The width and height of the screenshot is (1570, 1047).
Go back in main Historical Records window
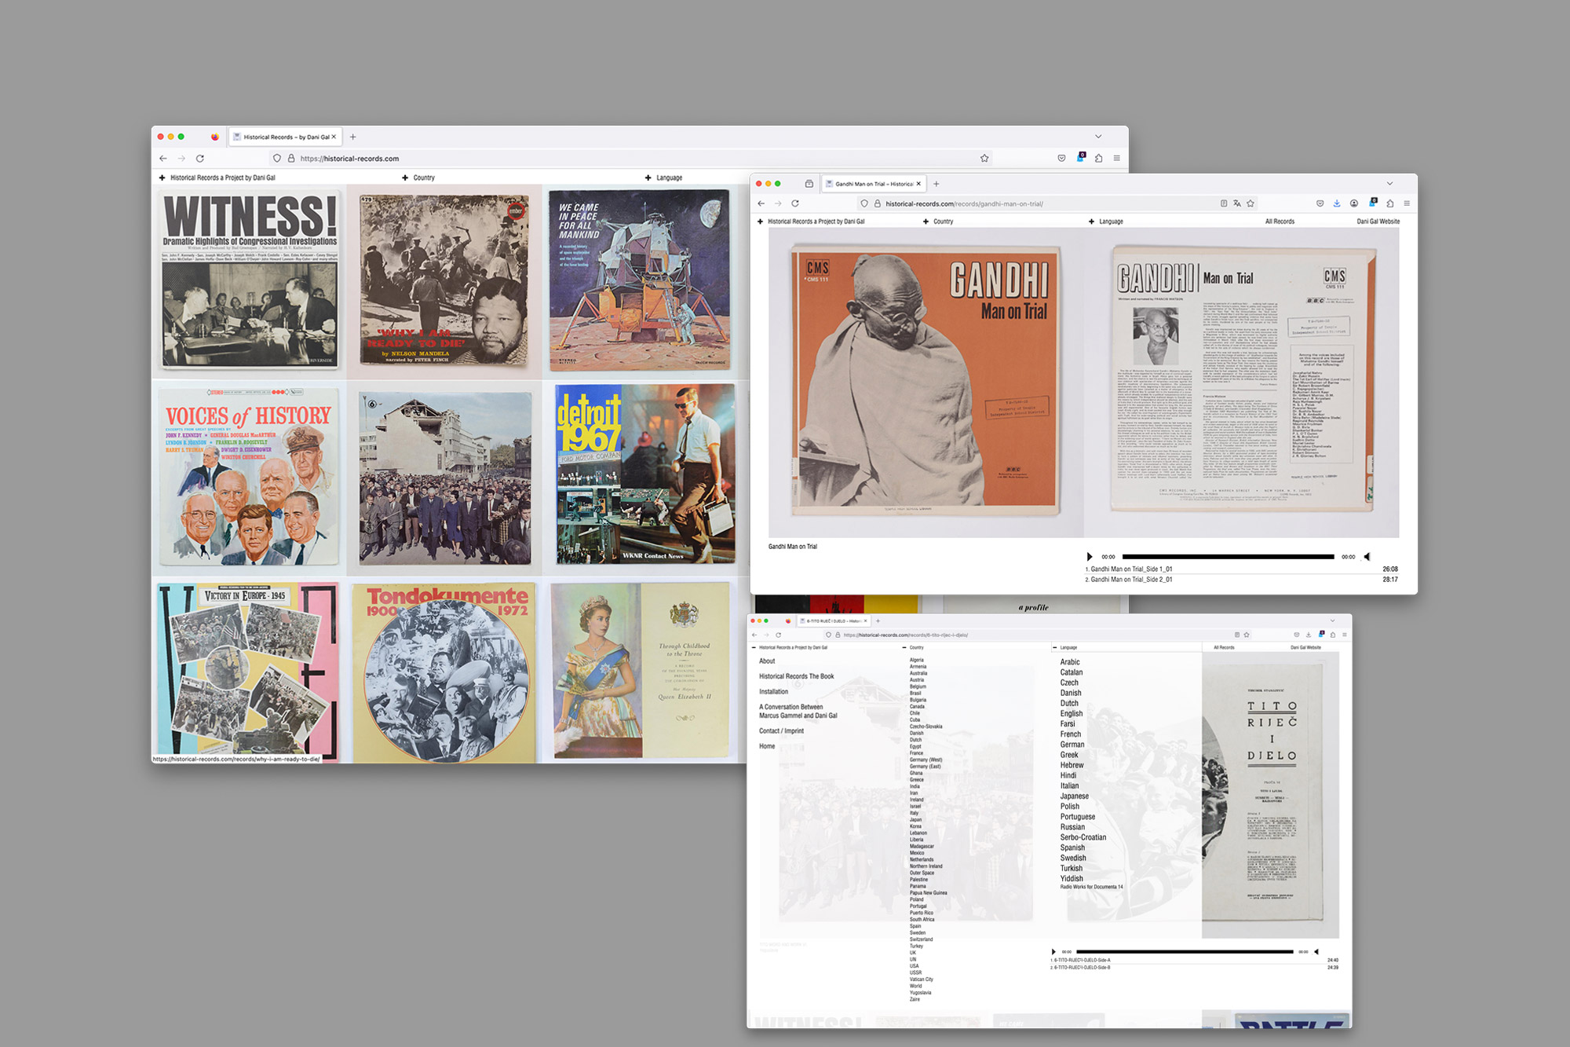pos(163,159)
